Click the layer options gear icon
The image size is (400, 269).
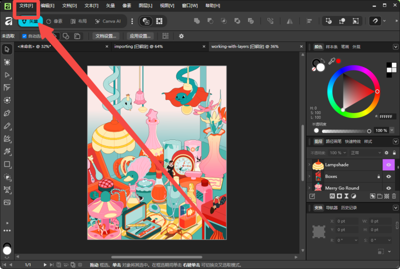[386, 152]
